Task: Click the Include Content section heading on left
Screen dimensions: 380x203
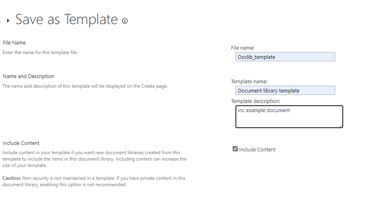Action: click(x=21, y=143)
